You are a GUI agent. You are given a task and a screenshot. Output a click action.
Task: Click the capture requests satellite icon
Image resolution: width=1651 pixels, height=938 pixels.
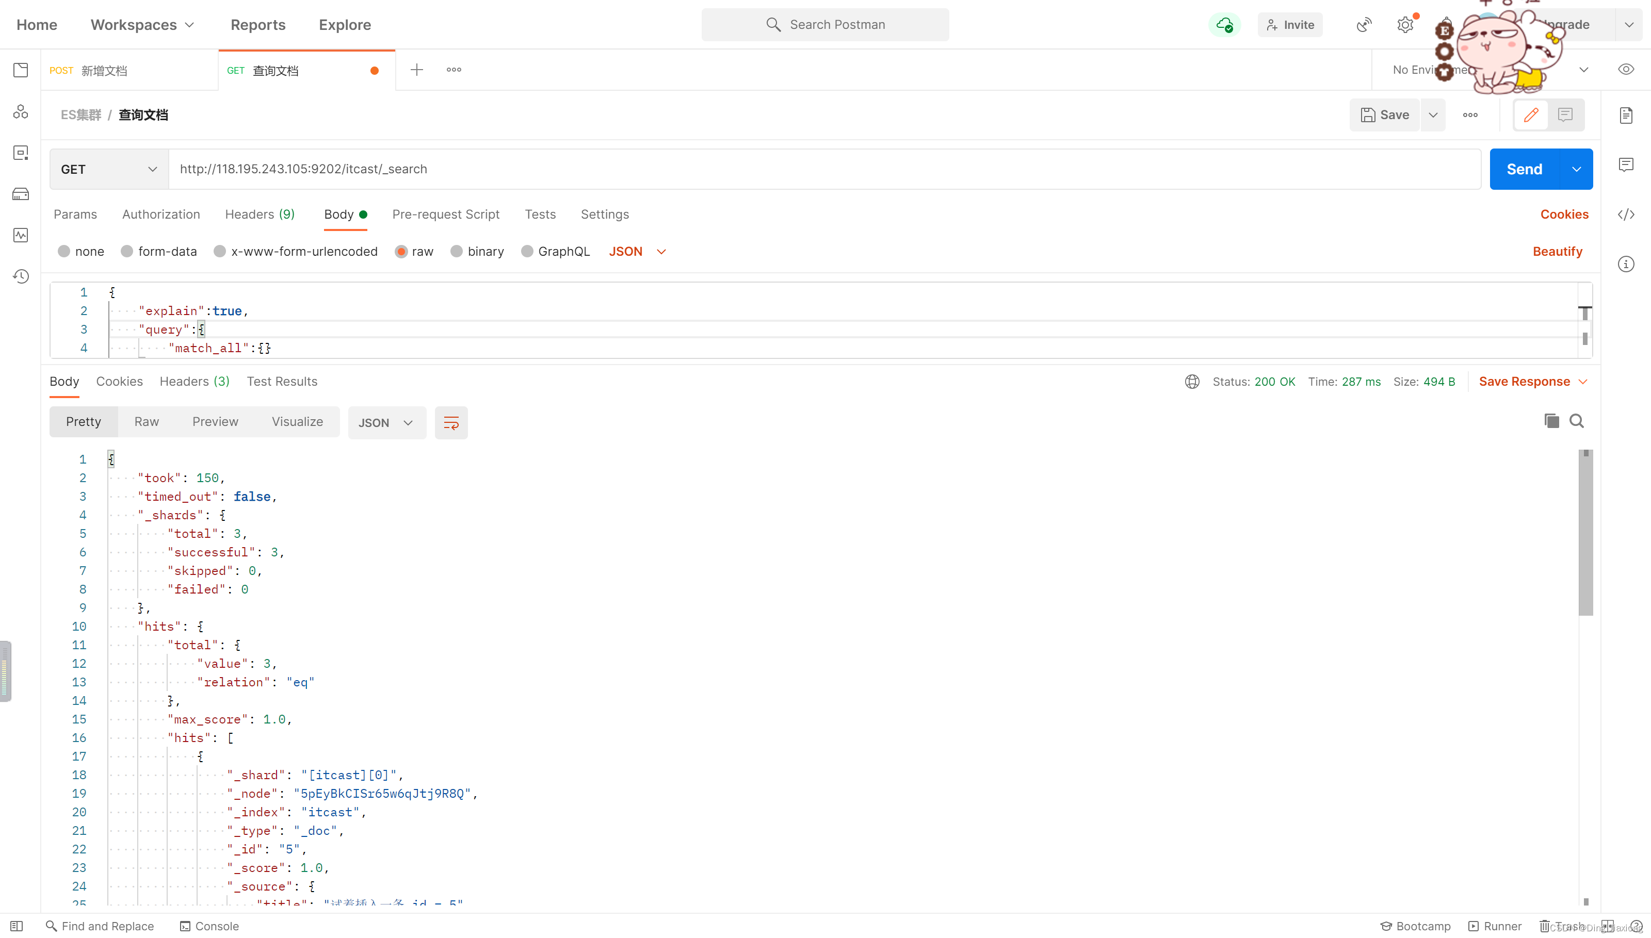pyautogui.click(x=1364, y=24)
